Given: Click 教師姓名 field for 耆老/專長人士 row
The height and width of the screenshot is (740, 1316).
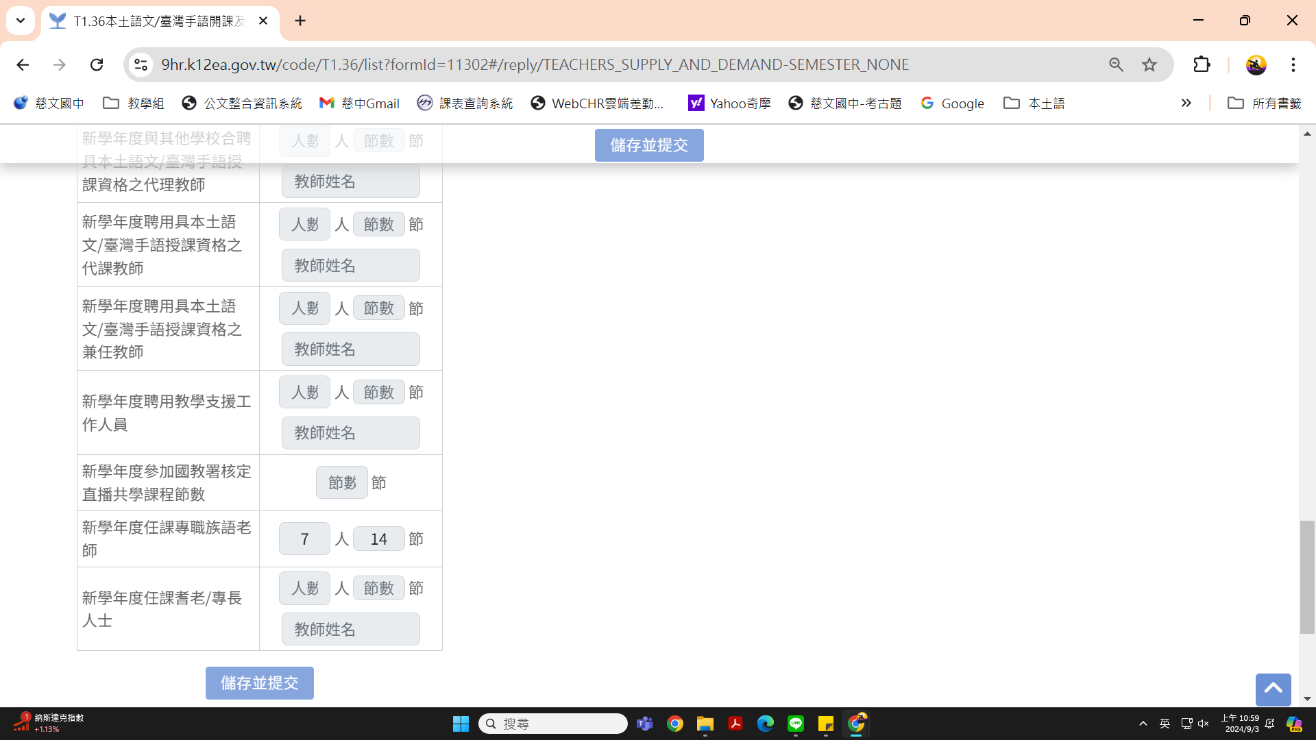Looking at the screenshot, I should click(351, 629).
